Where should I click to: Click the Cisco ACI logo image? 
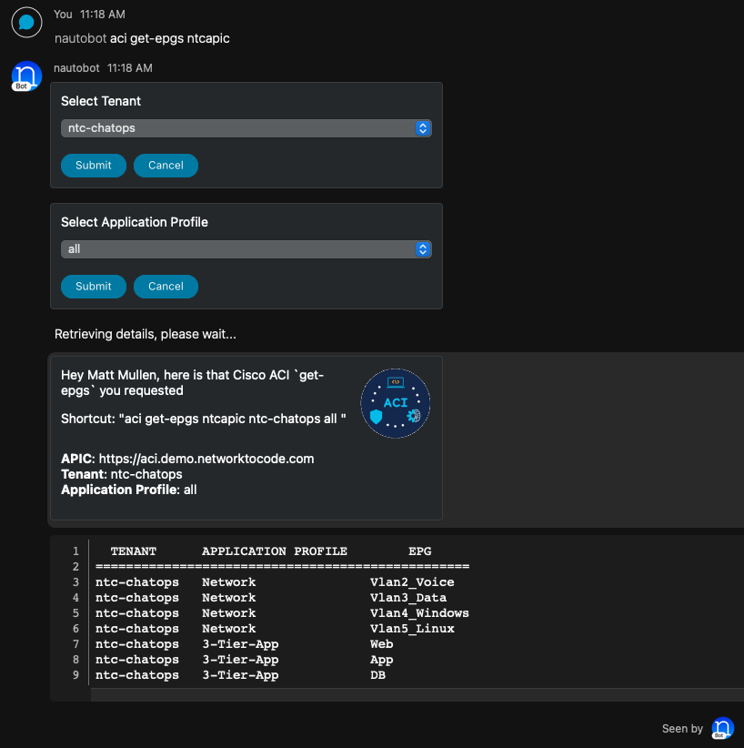point(395,403)
